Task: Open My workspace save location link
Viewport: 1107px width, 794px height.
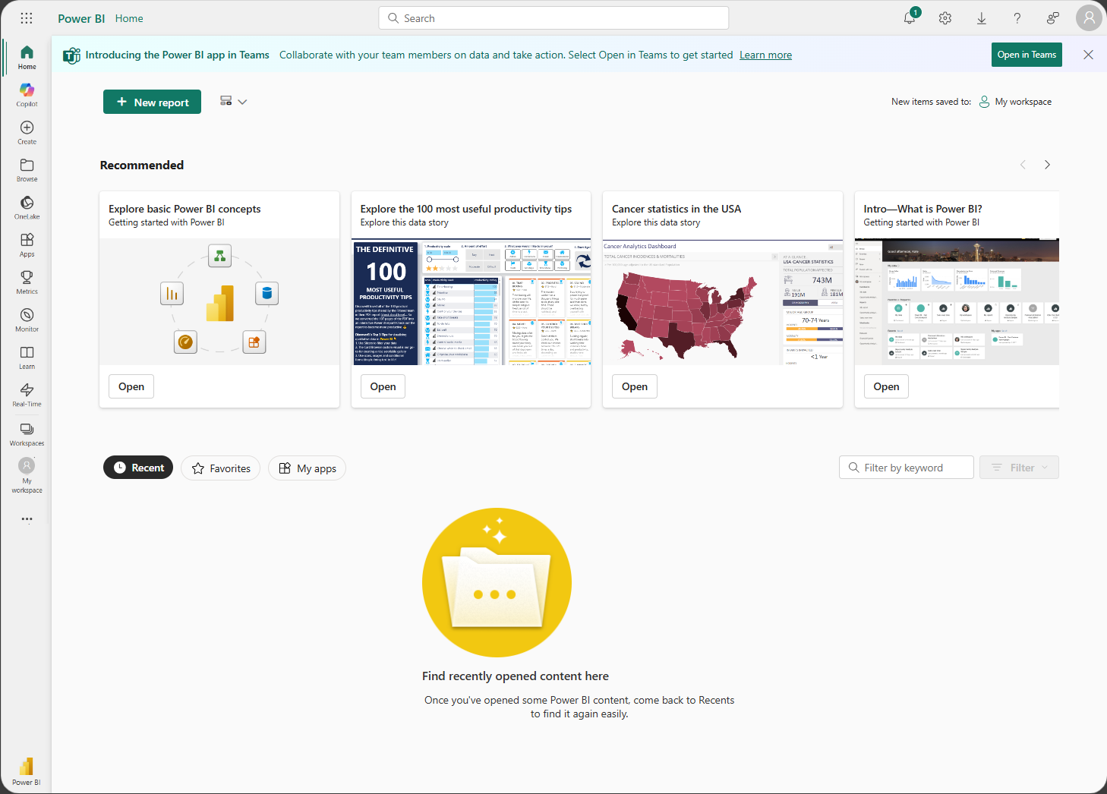Action: [x=1015, y=102]
